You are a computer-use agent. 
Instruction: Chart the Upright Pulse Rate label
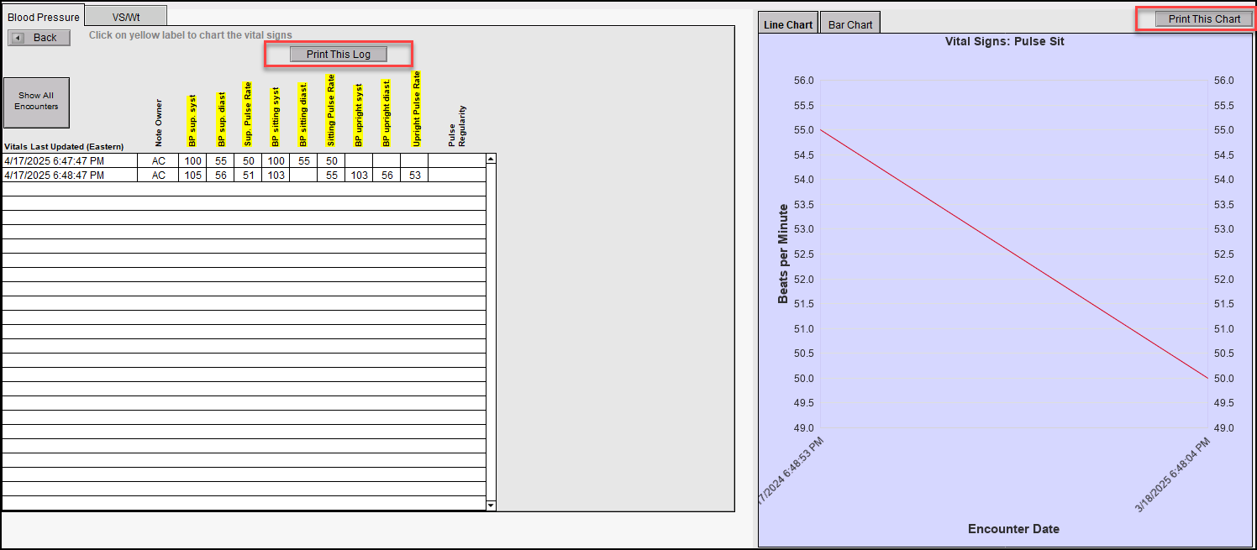tap(416, 109)
